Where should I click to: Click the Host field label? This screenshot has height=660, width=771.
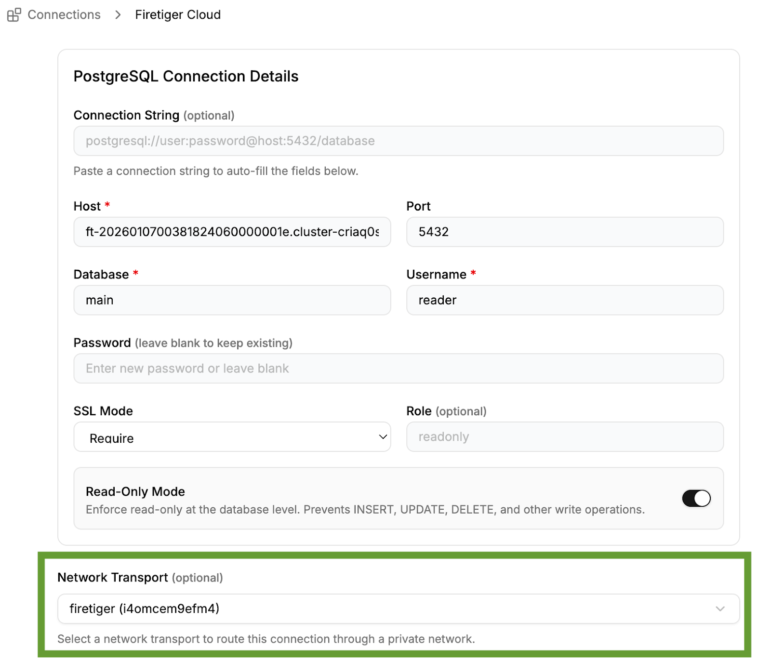click(x=87, y=206)
